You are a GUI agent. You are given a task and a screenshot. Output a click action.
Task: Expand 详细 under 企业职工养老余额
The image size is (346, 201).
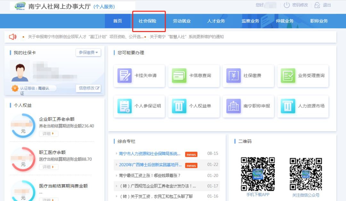pyautogui.click(x=49, y=134)
